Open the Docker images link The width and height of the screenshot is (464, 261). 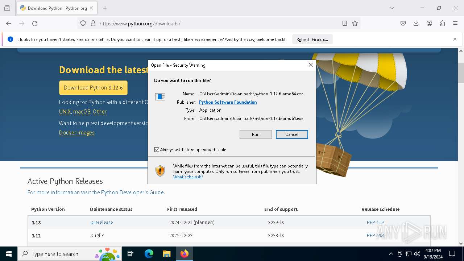(x=77, y=133)
